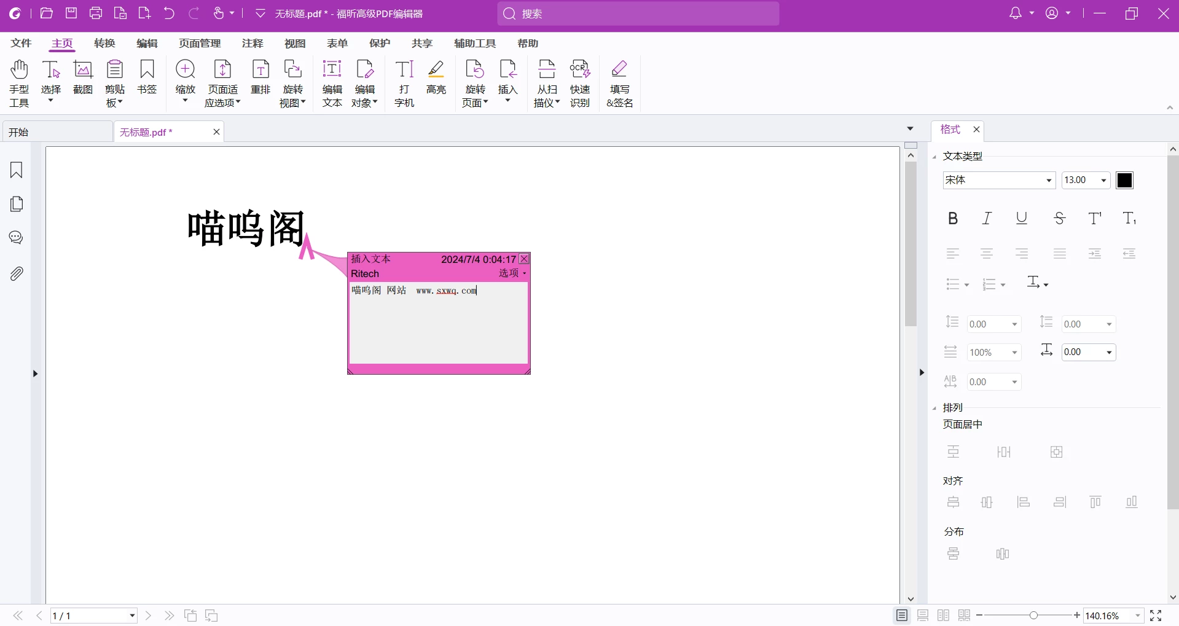Viewport: 1179px width, 626px height.
Task: Toggle Strikethrough formatting
Action: pos(1060,218)
